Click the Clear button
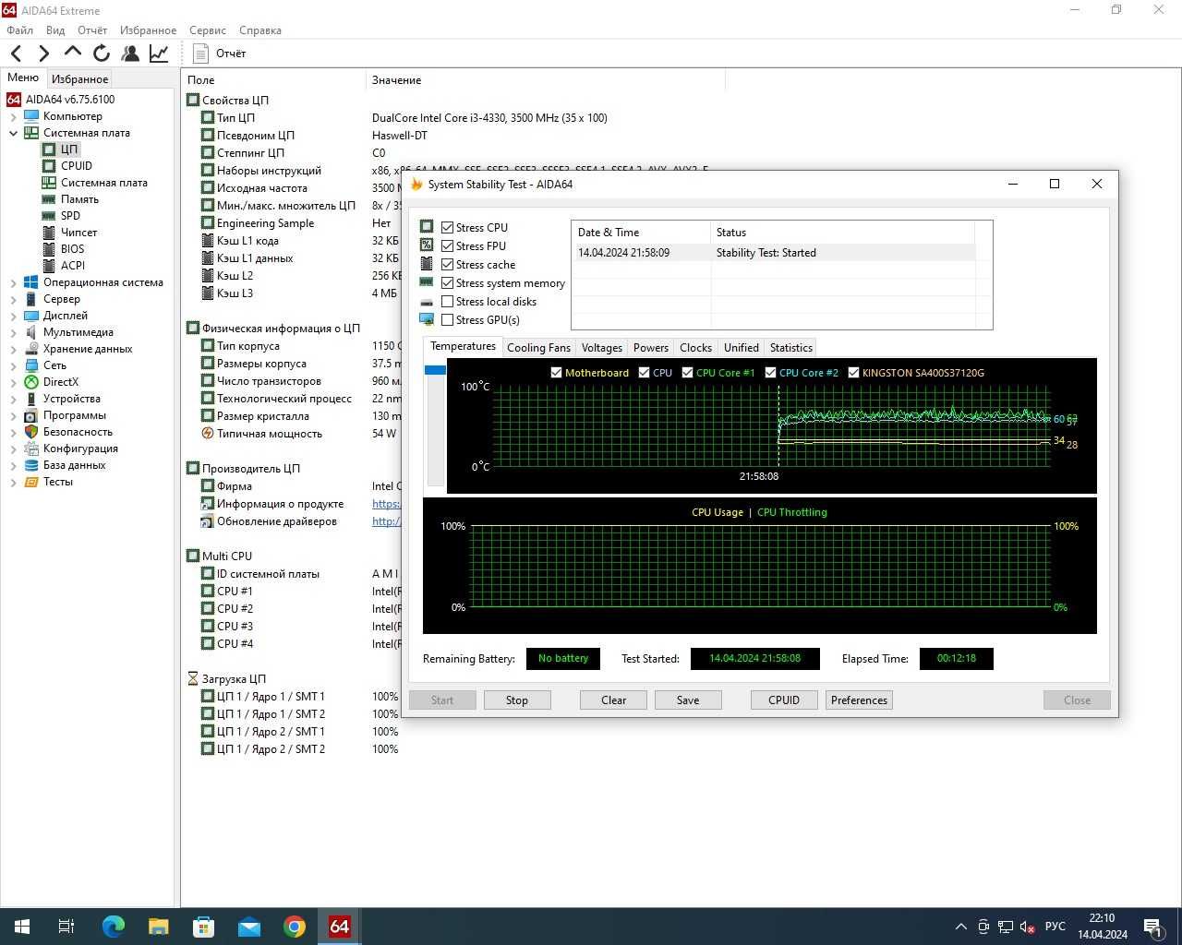This screenshot has height=945, width=1182. coord(614,700)
